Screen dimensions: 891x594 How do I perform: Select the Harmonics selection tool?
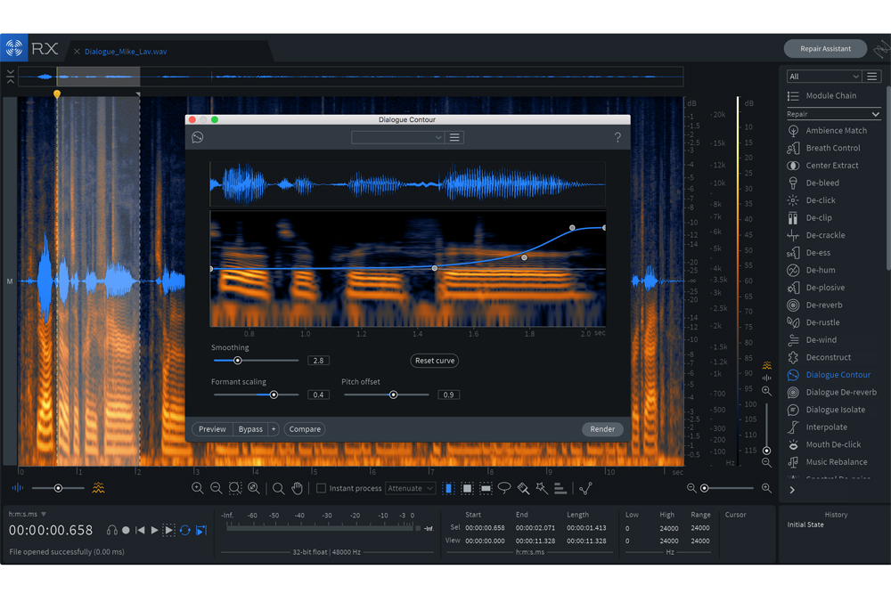(560, 488)
